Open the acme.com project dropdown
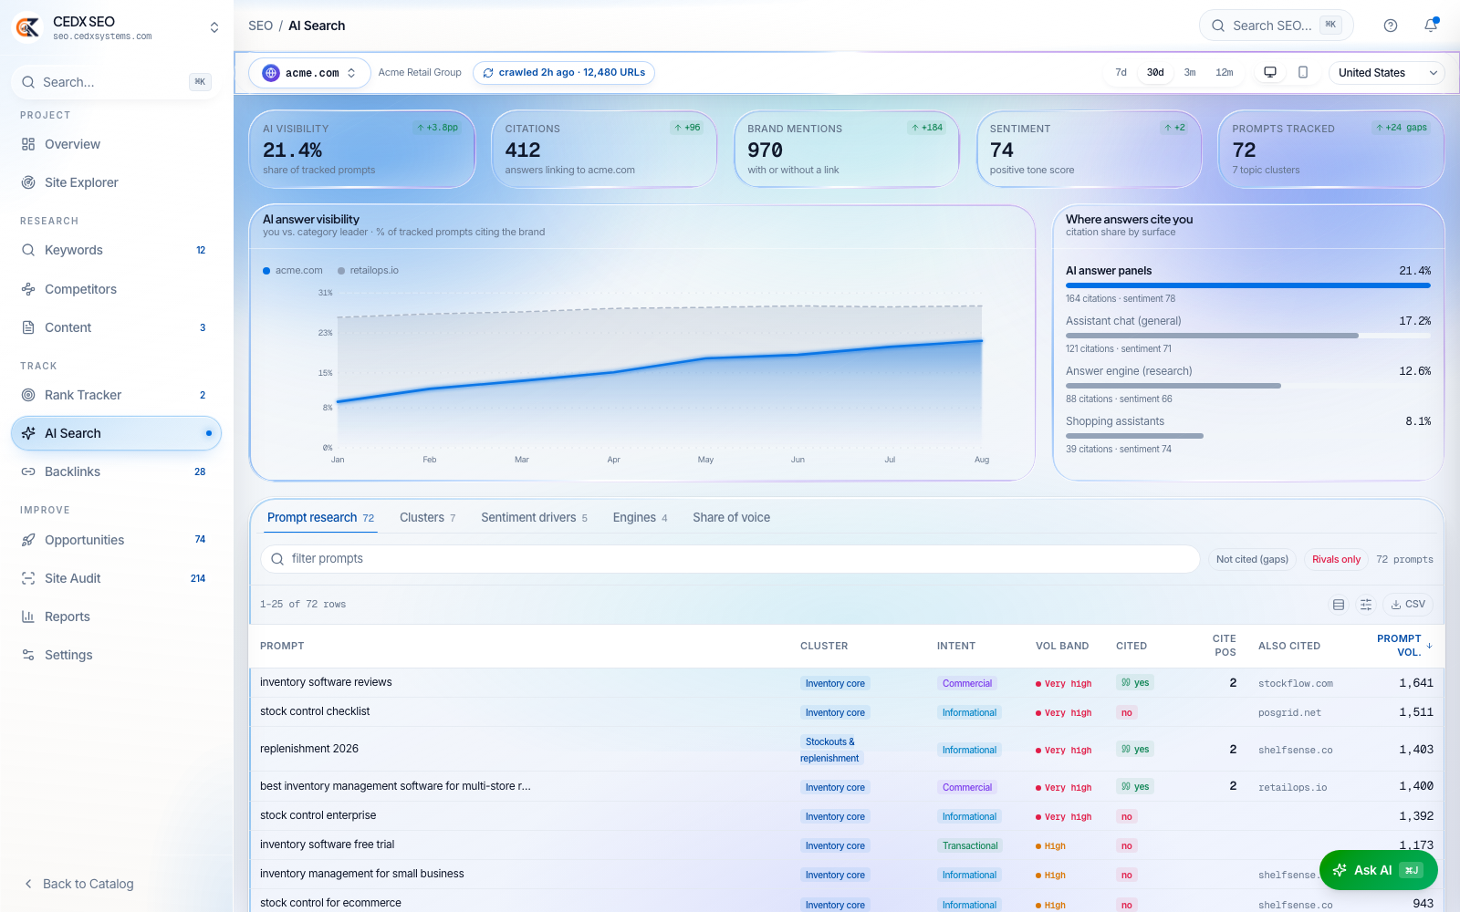 310,73
